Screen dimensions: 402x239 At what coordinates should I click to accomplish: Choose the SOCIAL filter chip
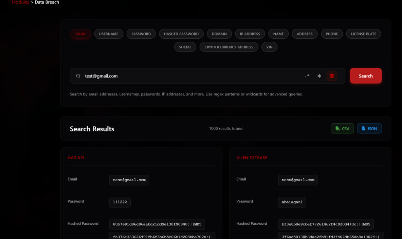(185, 47)
